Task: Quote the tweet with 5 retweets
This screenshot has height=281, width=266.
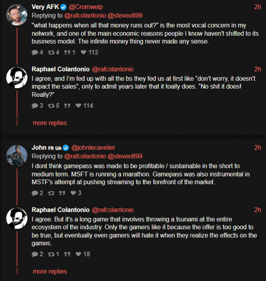Action: [67, 105]
